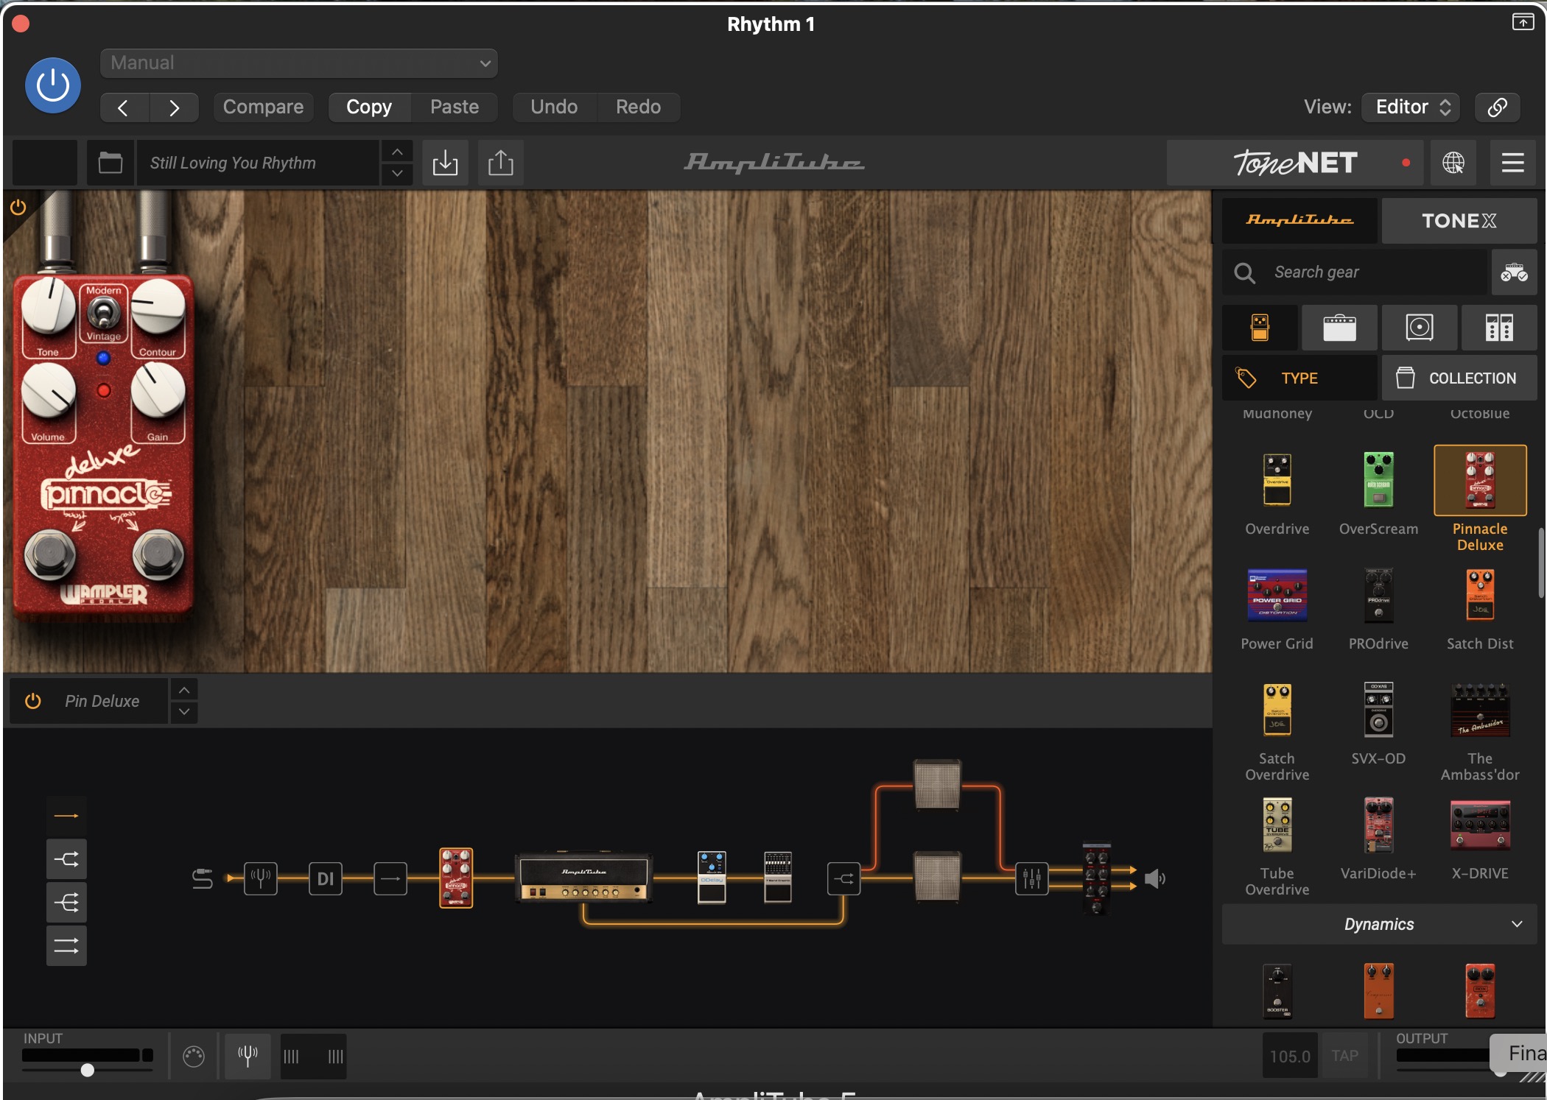Collapse the Dynamics section

(x=1378, y=924)
